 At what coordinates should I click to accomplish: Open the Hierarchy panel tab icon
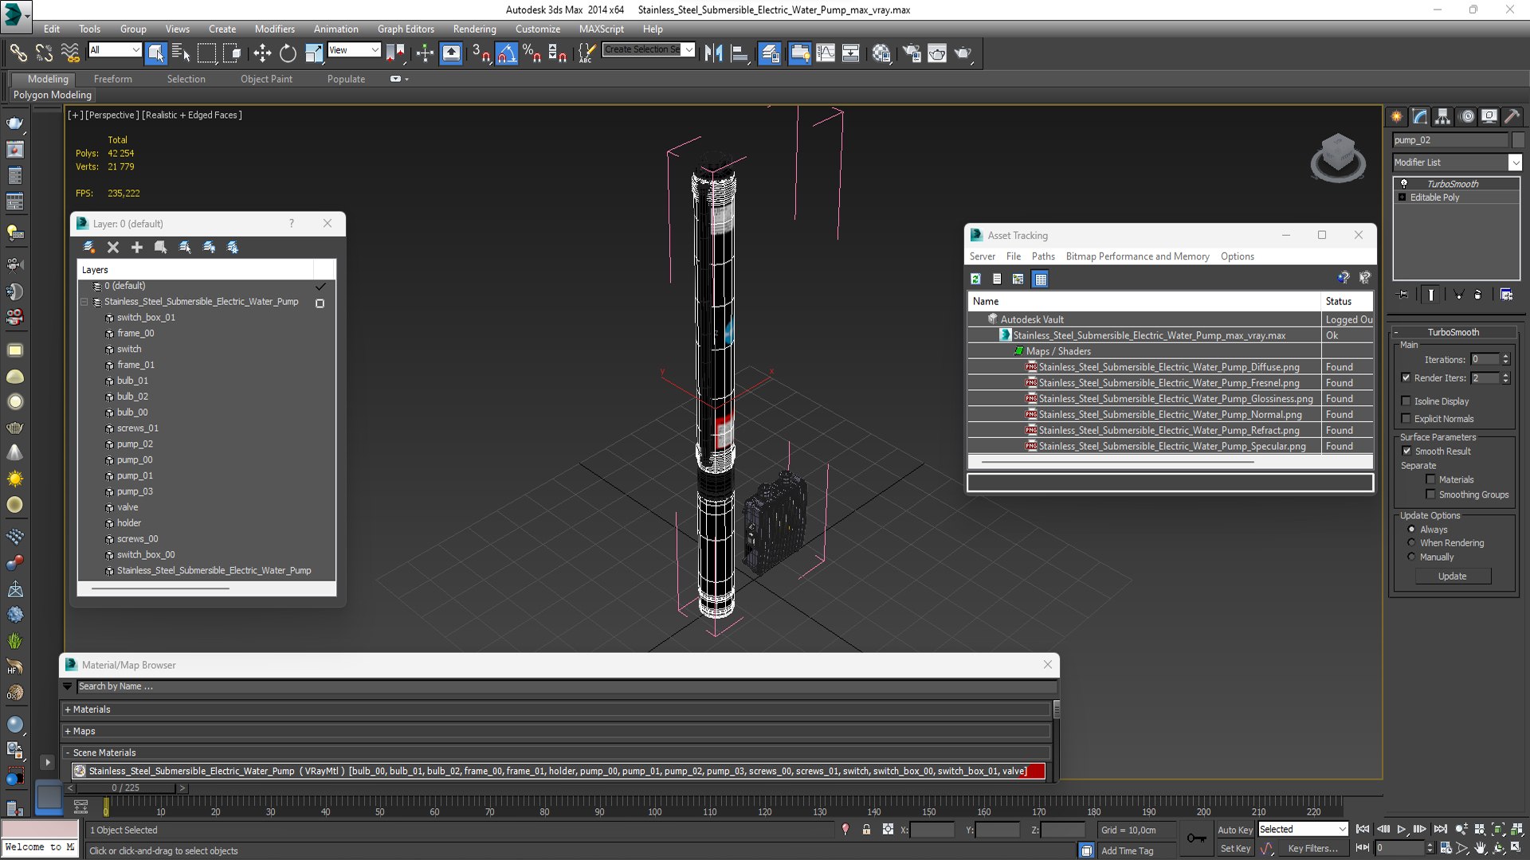pos(1442,116)
